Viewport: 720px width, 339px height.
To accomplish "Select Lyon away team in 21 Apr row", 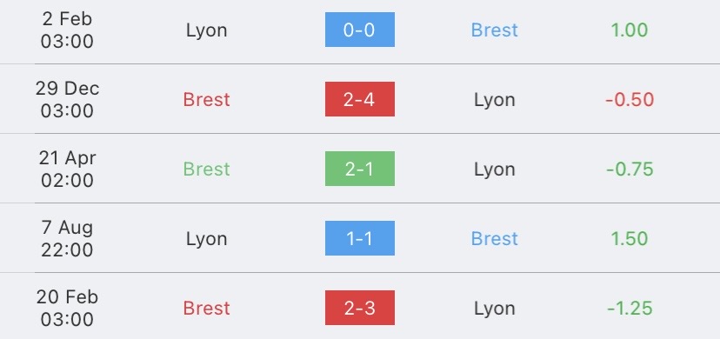I will [495, 170].
